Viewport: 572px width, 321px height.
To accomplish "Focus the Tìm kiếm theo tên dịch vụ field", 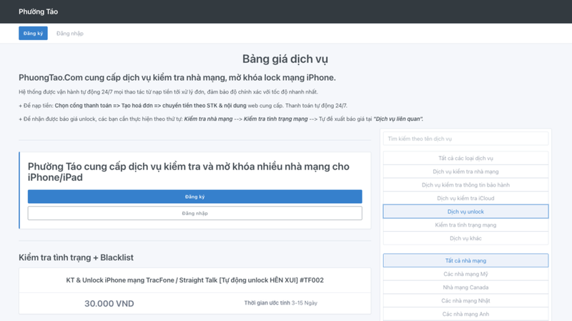I will click(465, 139).
